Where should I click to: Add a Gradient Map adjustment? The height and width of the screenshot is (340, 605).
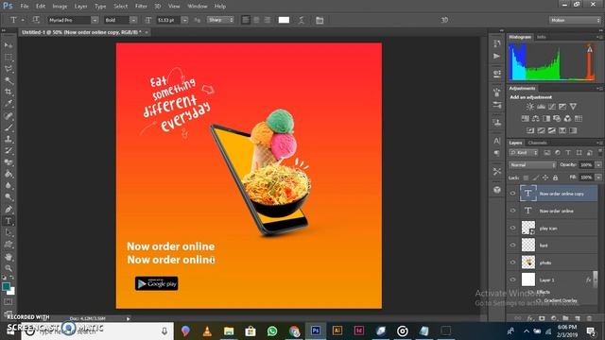[573, 130]
